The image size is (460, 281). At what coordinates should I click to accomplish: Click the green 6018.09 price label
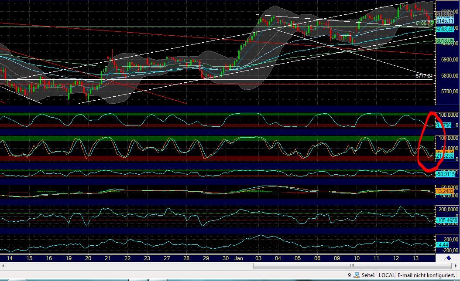(445, 41)
